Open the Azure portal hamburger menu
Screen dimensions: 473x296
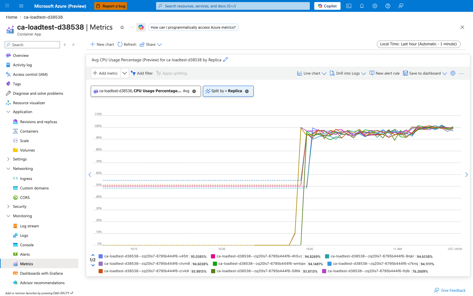21,6
